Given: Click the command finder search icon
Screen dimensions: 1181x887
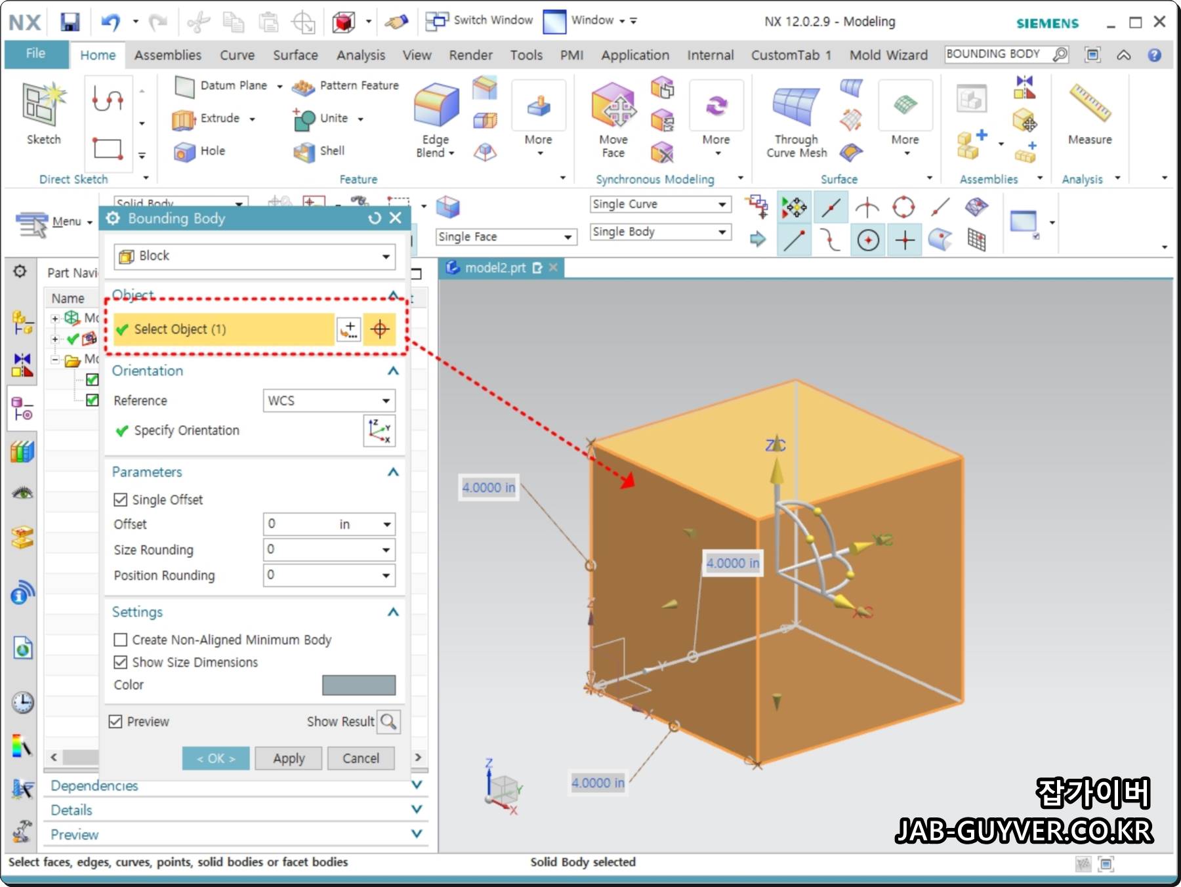Looking at the screenshot, I should click(x=1060, y=54).
